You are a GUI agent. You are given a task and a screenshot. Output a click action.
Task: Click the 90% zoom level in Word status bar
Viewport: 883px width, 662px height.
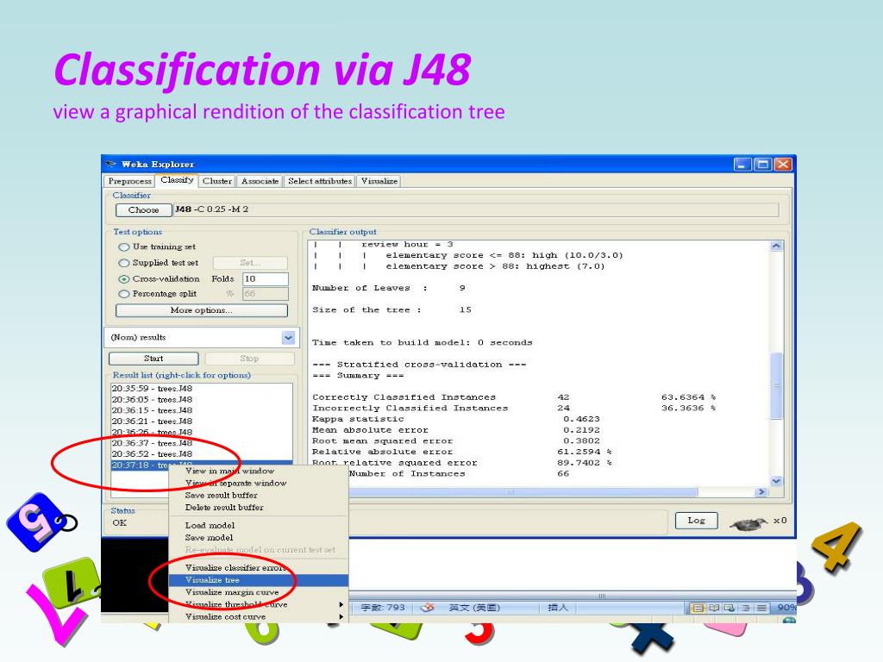tap(786, 608)
